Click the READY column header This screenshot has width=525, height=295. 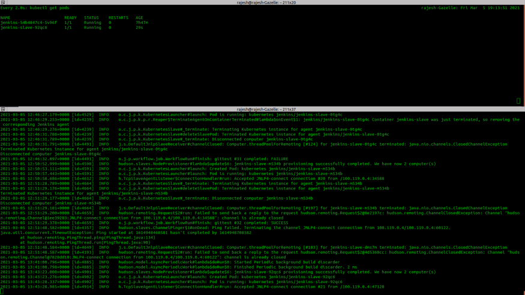click(x=70, y=18)
